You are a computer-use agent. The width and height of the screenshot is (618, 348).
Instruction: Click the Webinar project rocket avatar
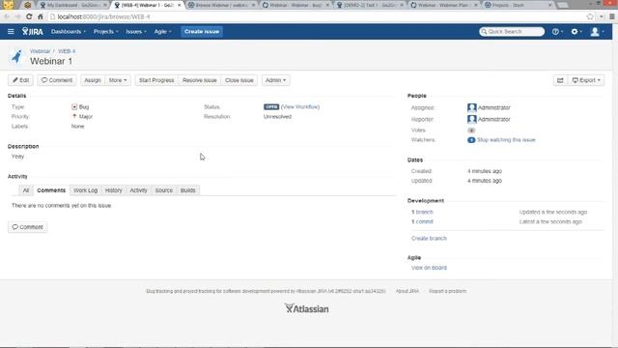click(16, 57)
